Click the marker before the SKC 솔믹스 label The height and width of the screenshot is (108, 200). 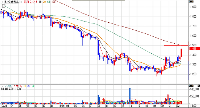[x=2, y=2]
